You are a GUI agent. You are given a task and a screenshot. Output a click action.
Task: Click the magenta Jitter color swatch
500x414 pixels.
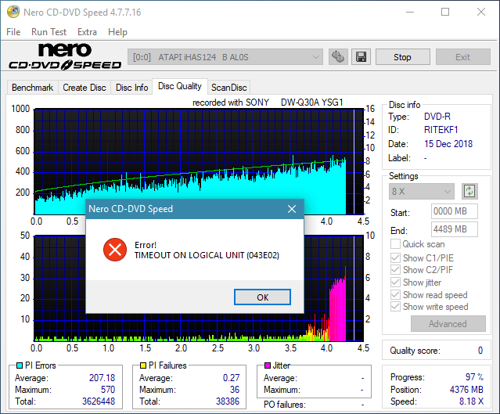(x=268, y=365)
